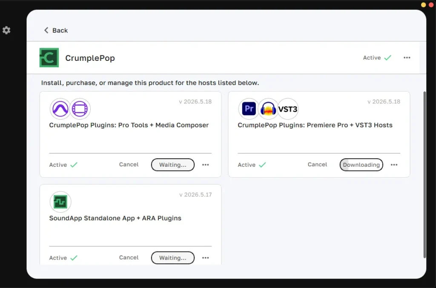Click the Media Composer icon

click(80, 108)
